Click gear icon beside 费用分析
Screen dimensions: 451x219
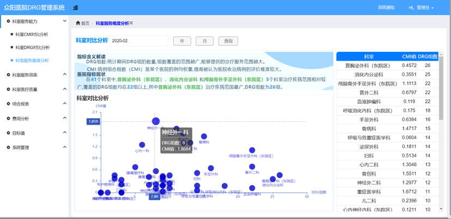[8, 119]
